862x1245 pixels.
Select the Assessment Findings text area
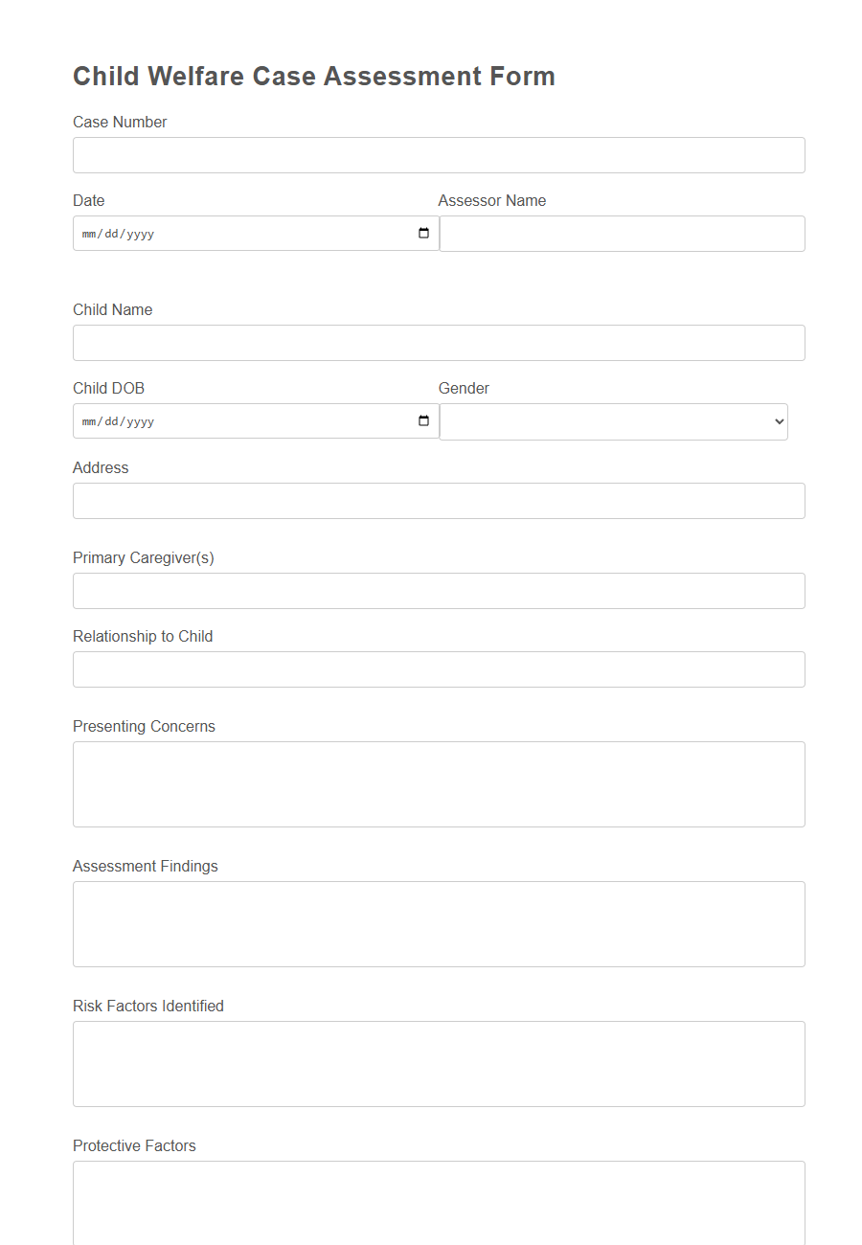click(x=439, y=923)
